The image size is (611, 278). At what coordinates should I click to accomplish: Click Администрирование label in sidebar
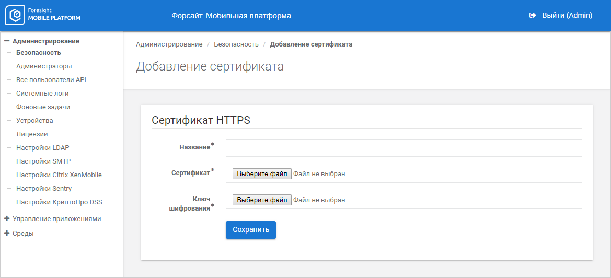pyautogui.click(x=46, y=41)
